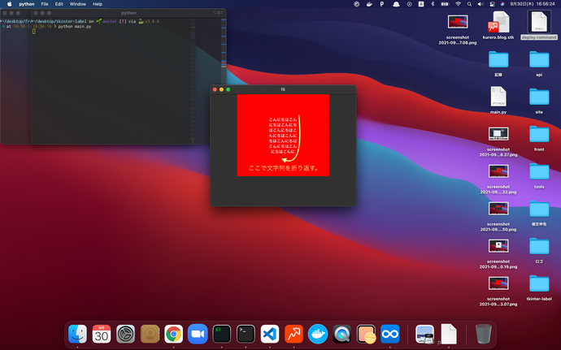Open the File menu
Screen dimensions: 561x350
(x=45, y=4)
